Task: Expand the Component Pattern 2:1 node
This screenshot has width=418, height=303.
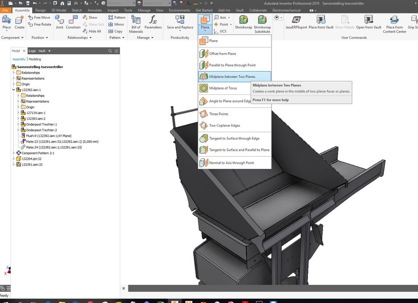Action: (13, 153)
